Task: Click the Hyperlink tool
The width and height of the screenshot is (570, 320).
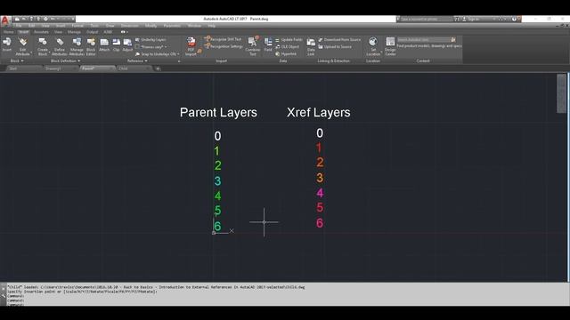Action: (286, 53)
